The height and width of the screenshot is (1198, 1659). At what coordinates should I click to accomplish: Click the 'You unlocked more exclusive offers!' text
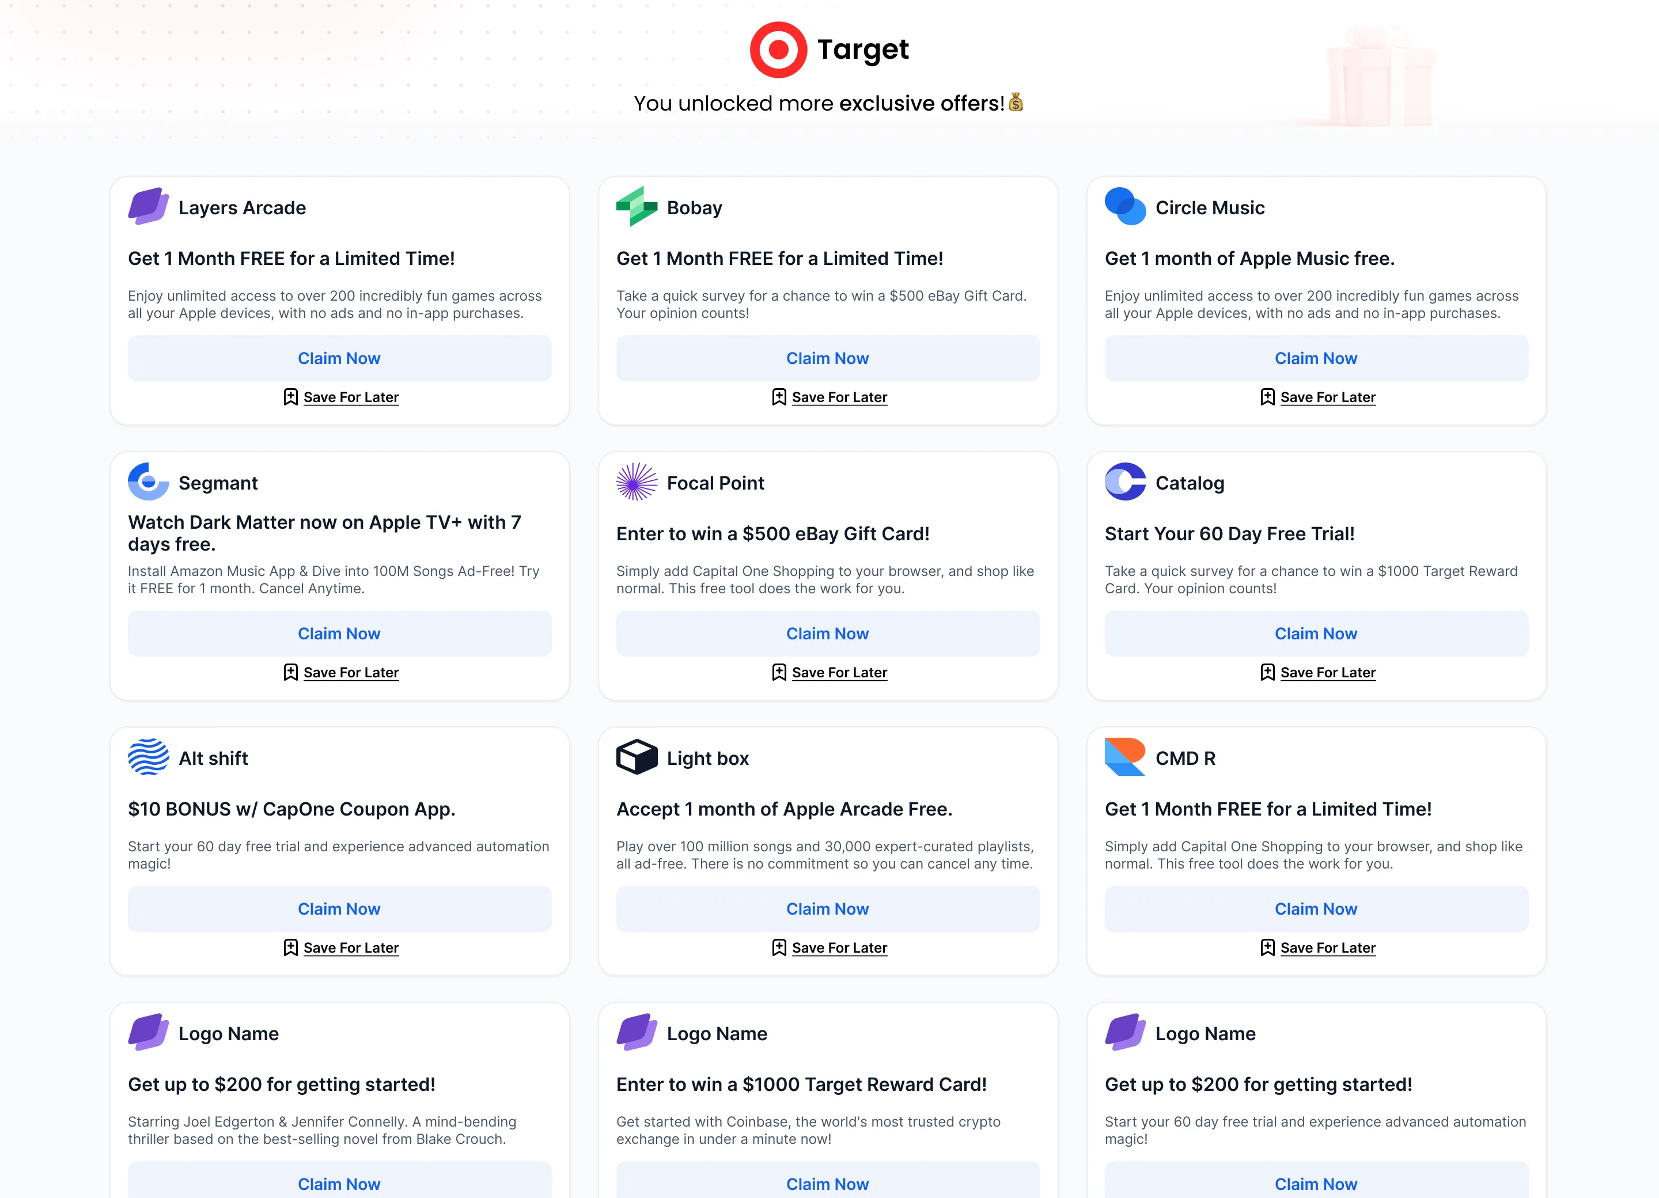pyautogui.click(x=819, y=103)
